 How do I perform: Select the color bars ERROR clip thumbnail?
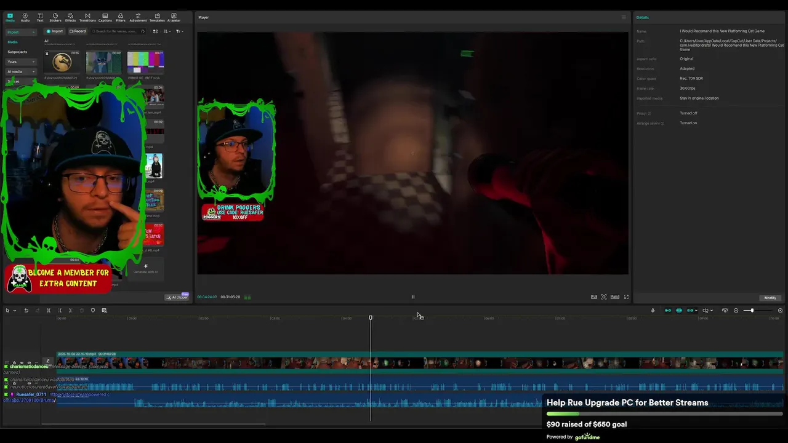click(145, 62)
